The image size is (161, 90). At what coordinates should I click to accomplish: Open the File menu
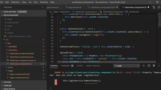(1, 2)
